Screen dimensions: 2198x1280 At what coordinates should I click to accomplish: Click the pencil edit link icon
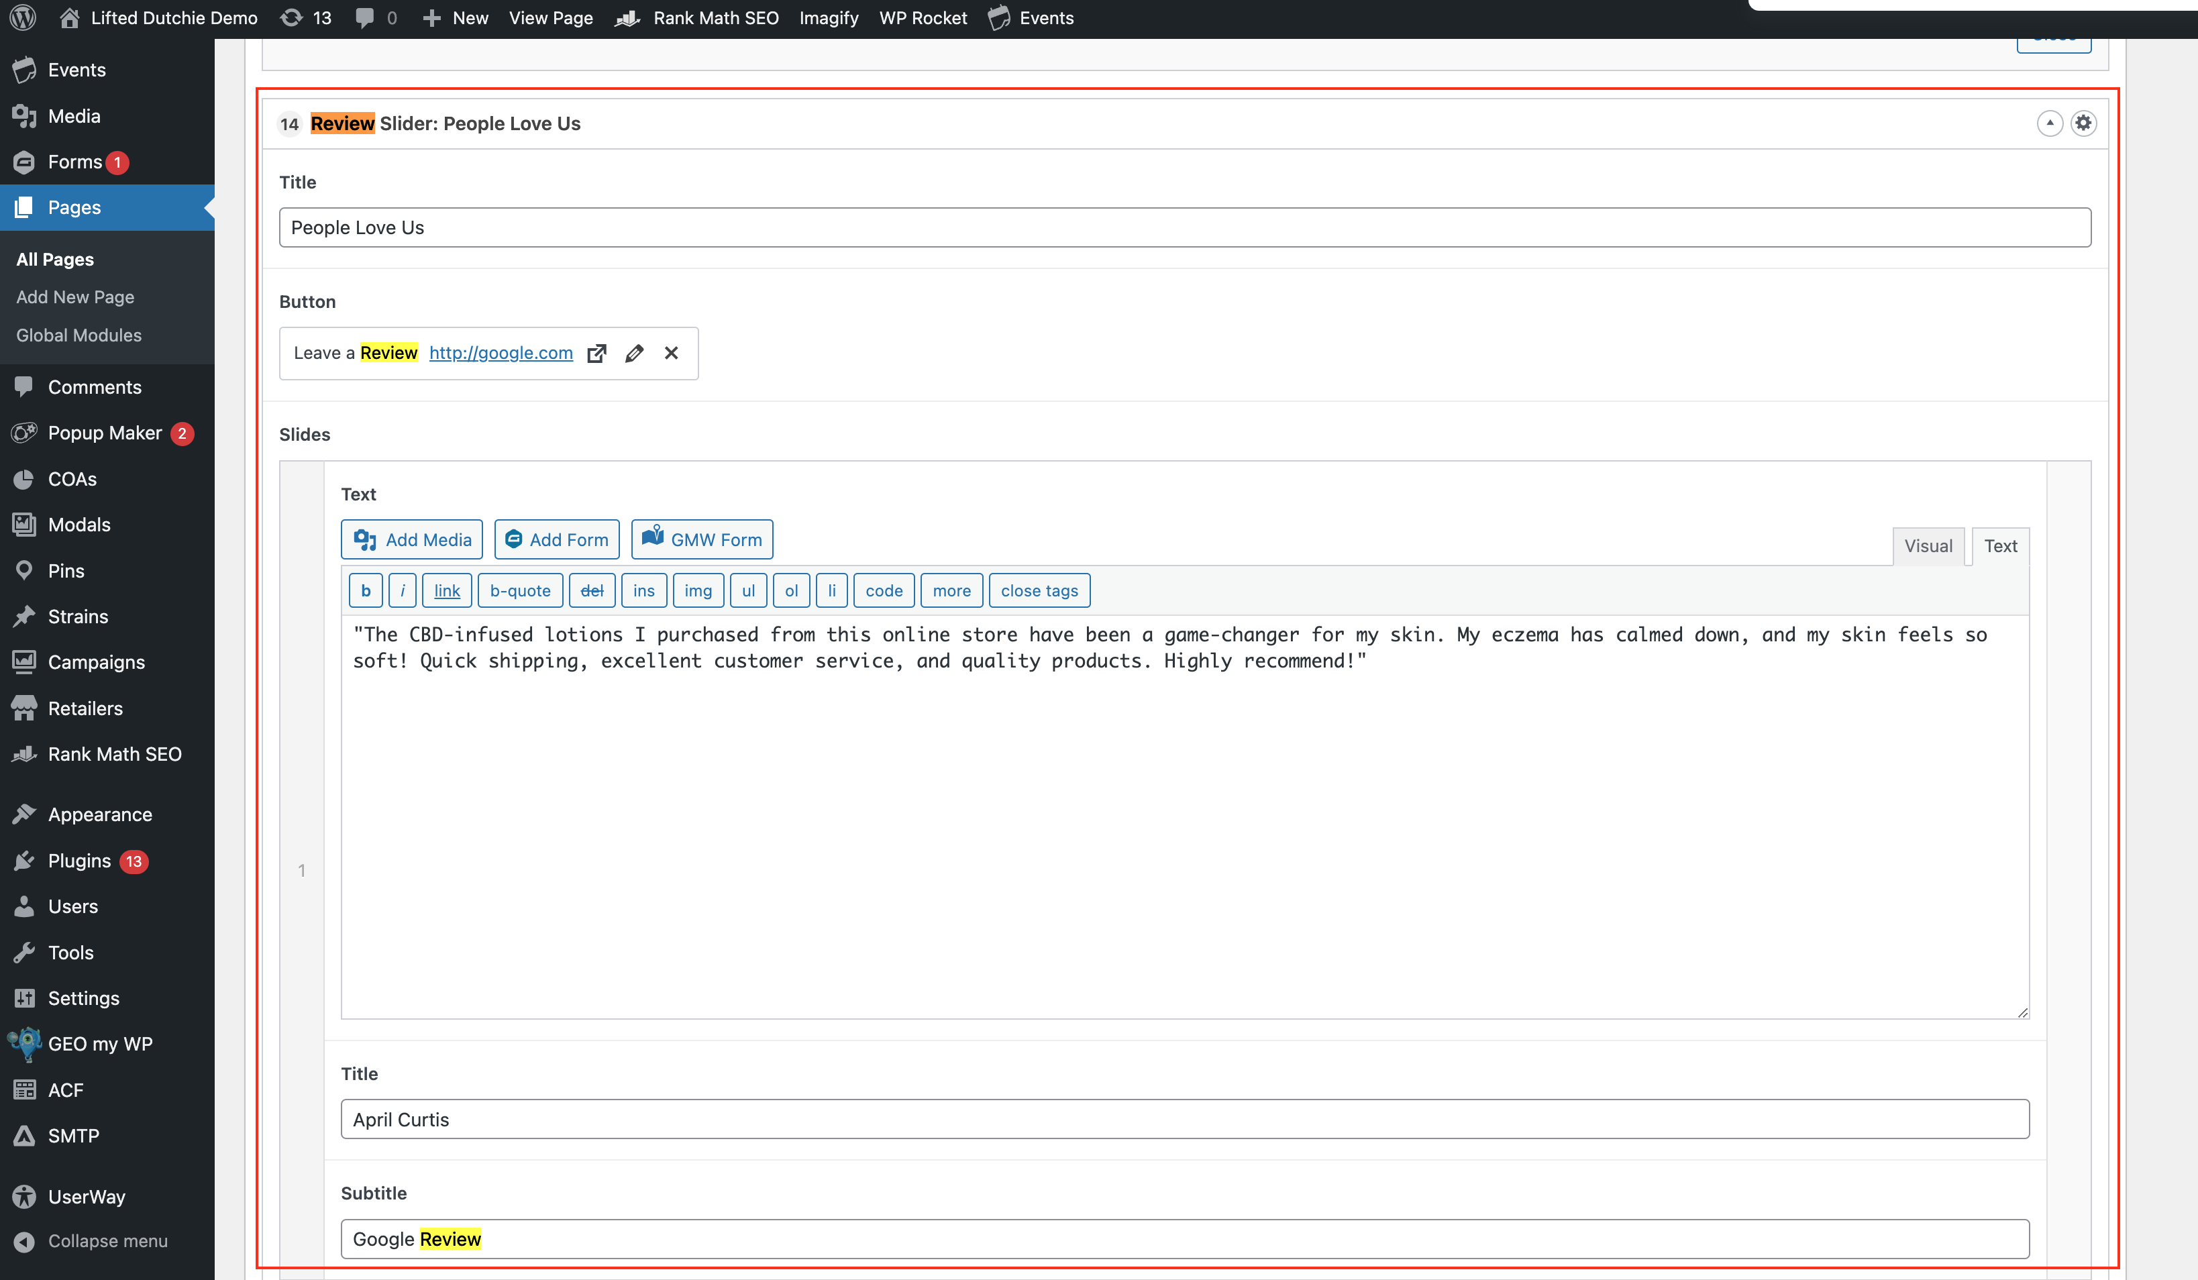coord(634,353)
